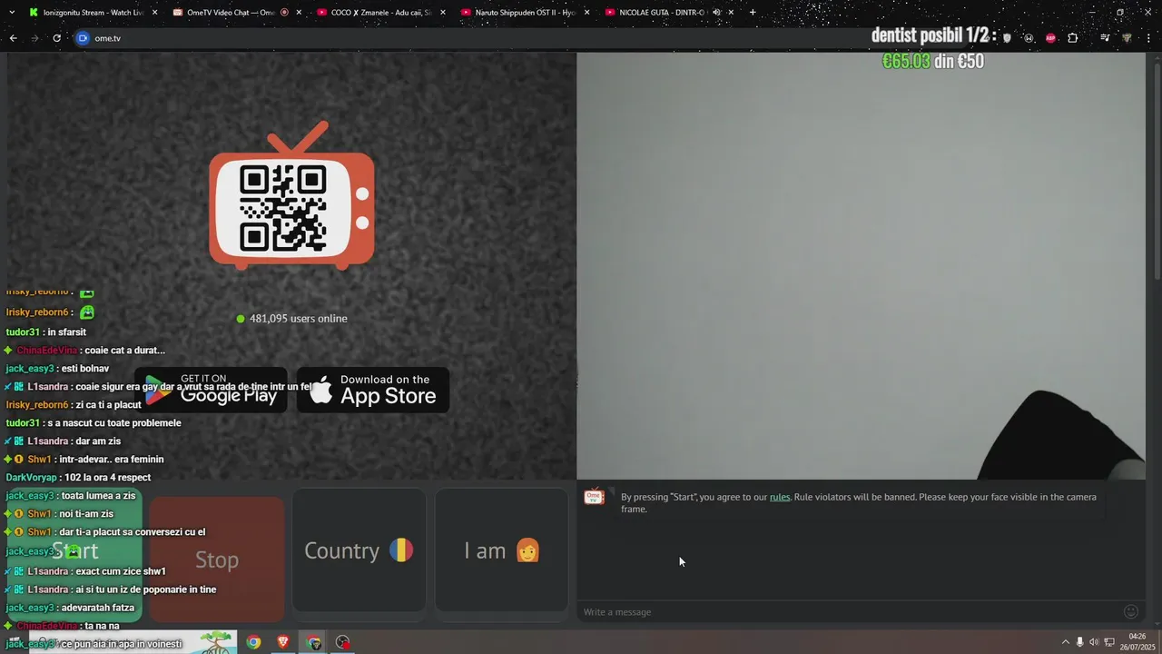
Task: Click the TV-shaped QR code image
Action: click(291, 196)
